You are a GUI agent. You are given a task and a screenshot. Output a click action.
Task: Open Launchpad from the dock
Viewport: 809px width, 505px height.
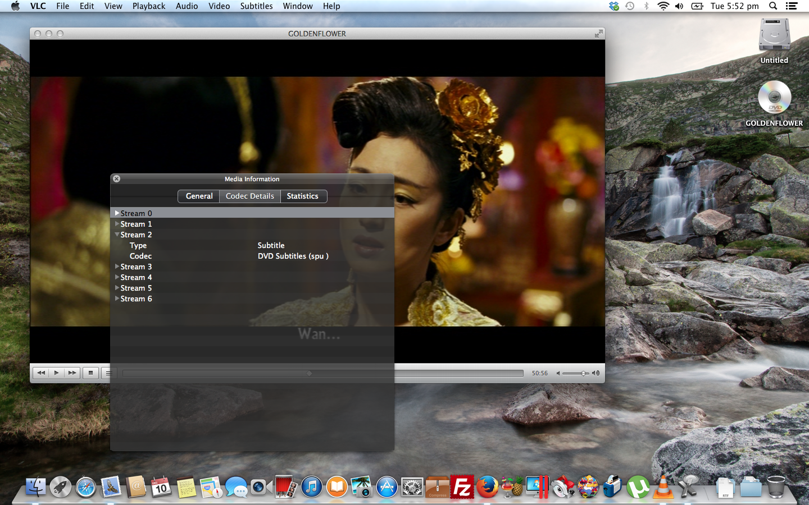coord(60,487)
